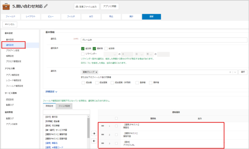
Task: Check the 更新者 recipient checkbox
Action: tap(150, 82)
